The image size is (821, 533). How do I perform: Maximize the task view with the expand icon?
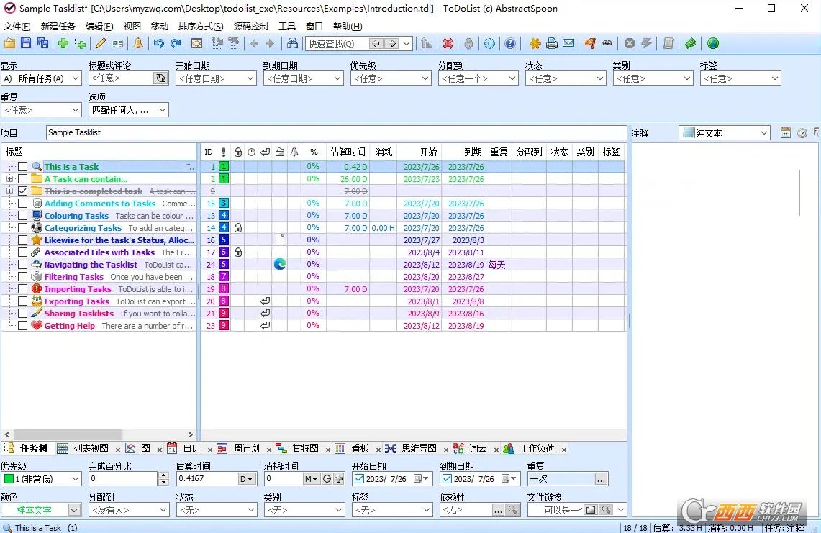click(x=197, y=43)
